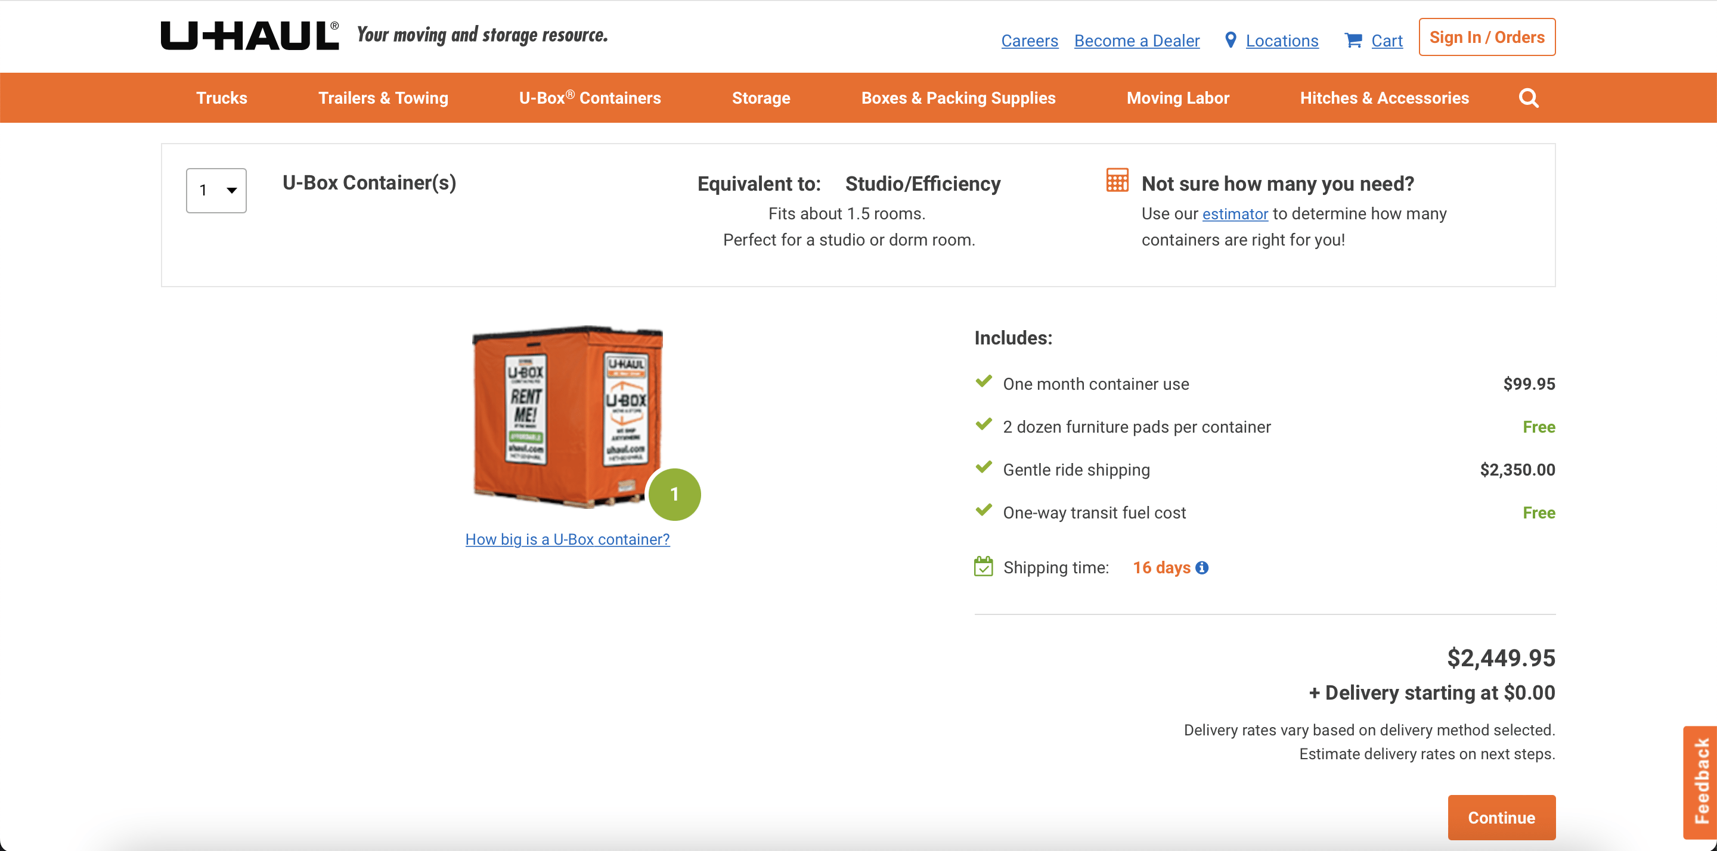Open the U-Box Containers menu
The width and height of the screenshot is (1717, 851).
589,98
